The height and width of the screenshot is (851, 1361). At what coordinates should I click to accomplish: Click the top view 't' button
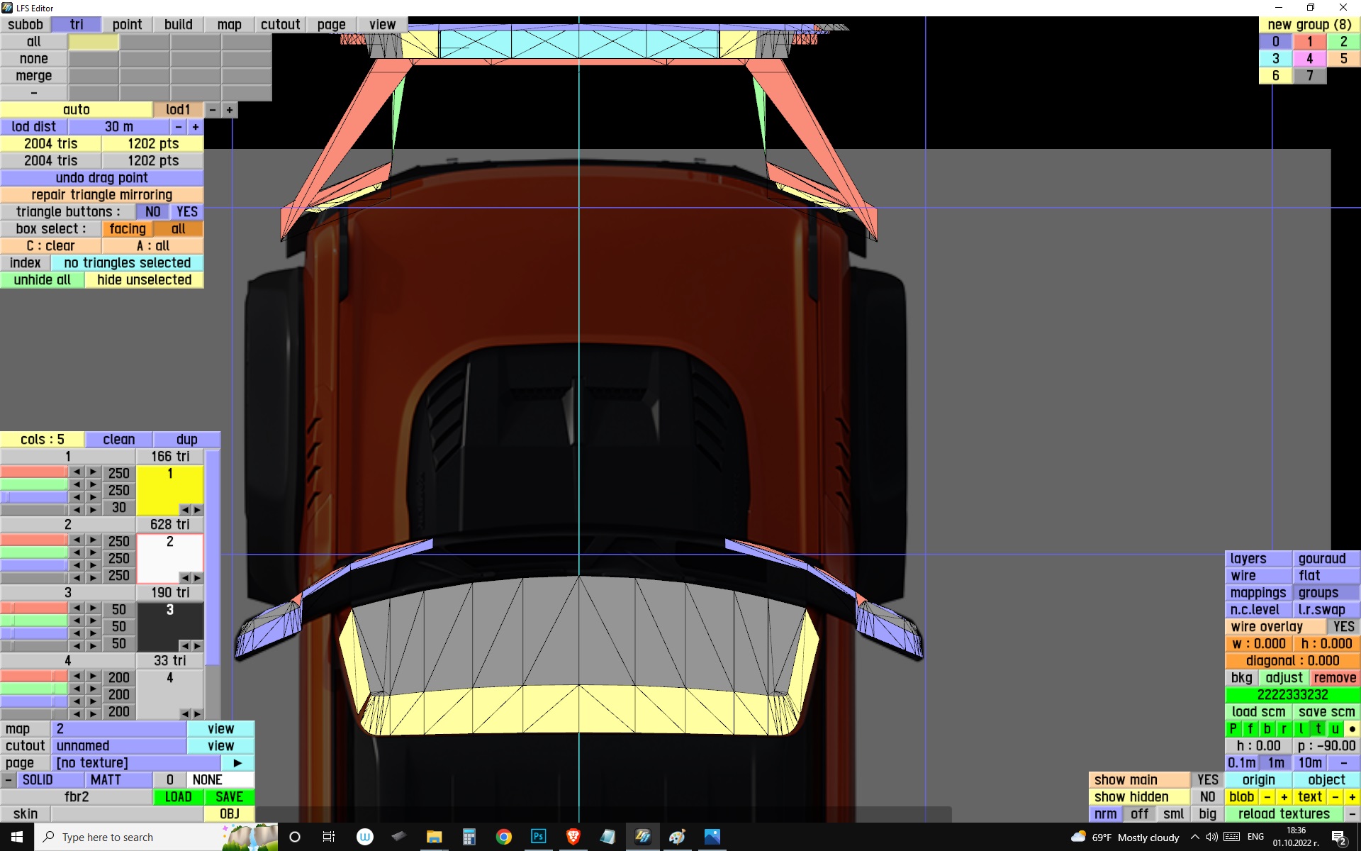pyautogui.click(x=1318, y=728)
